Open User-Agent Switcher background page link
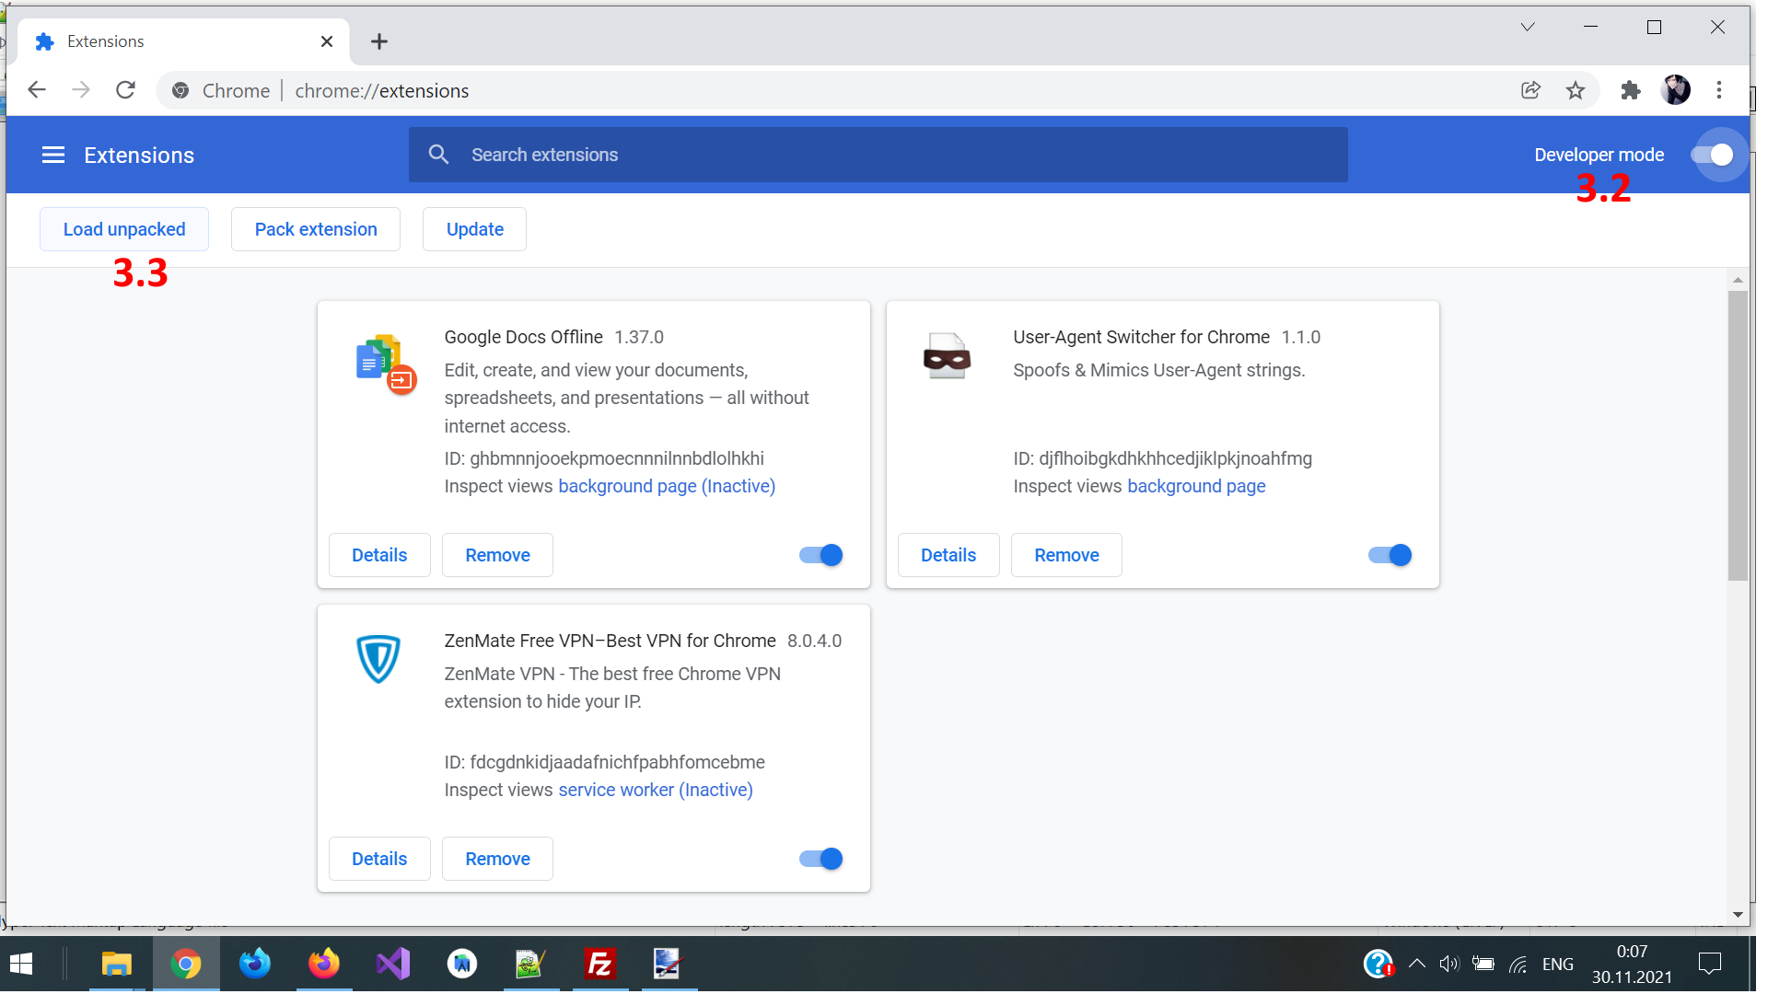The width and height of the screenshot is (1768, 994). point(1196,486)
